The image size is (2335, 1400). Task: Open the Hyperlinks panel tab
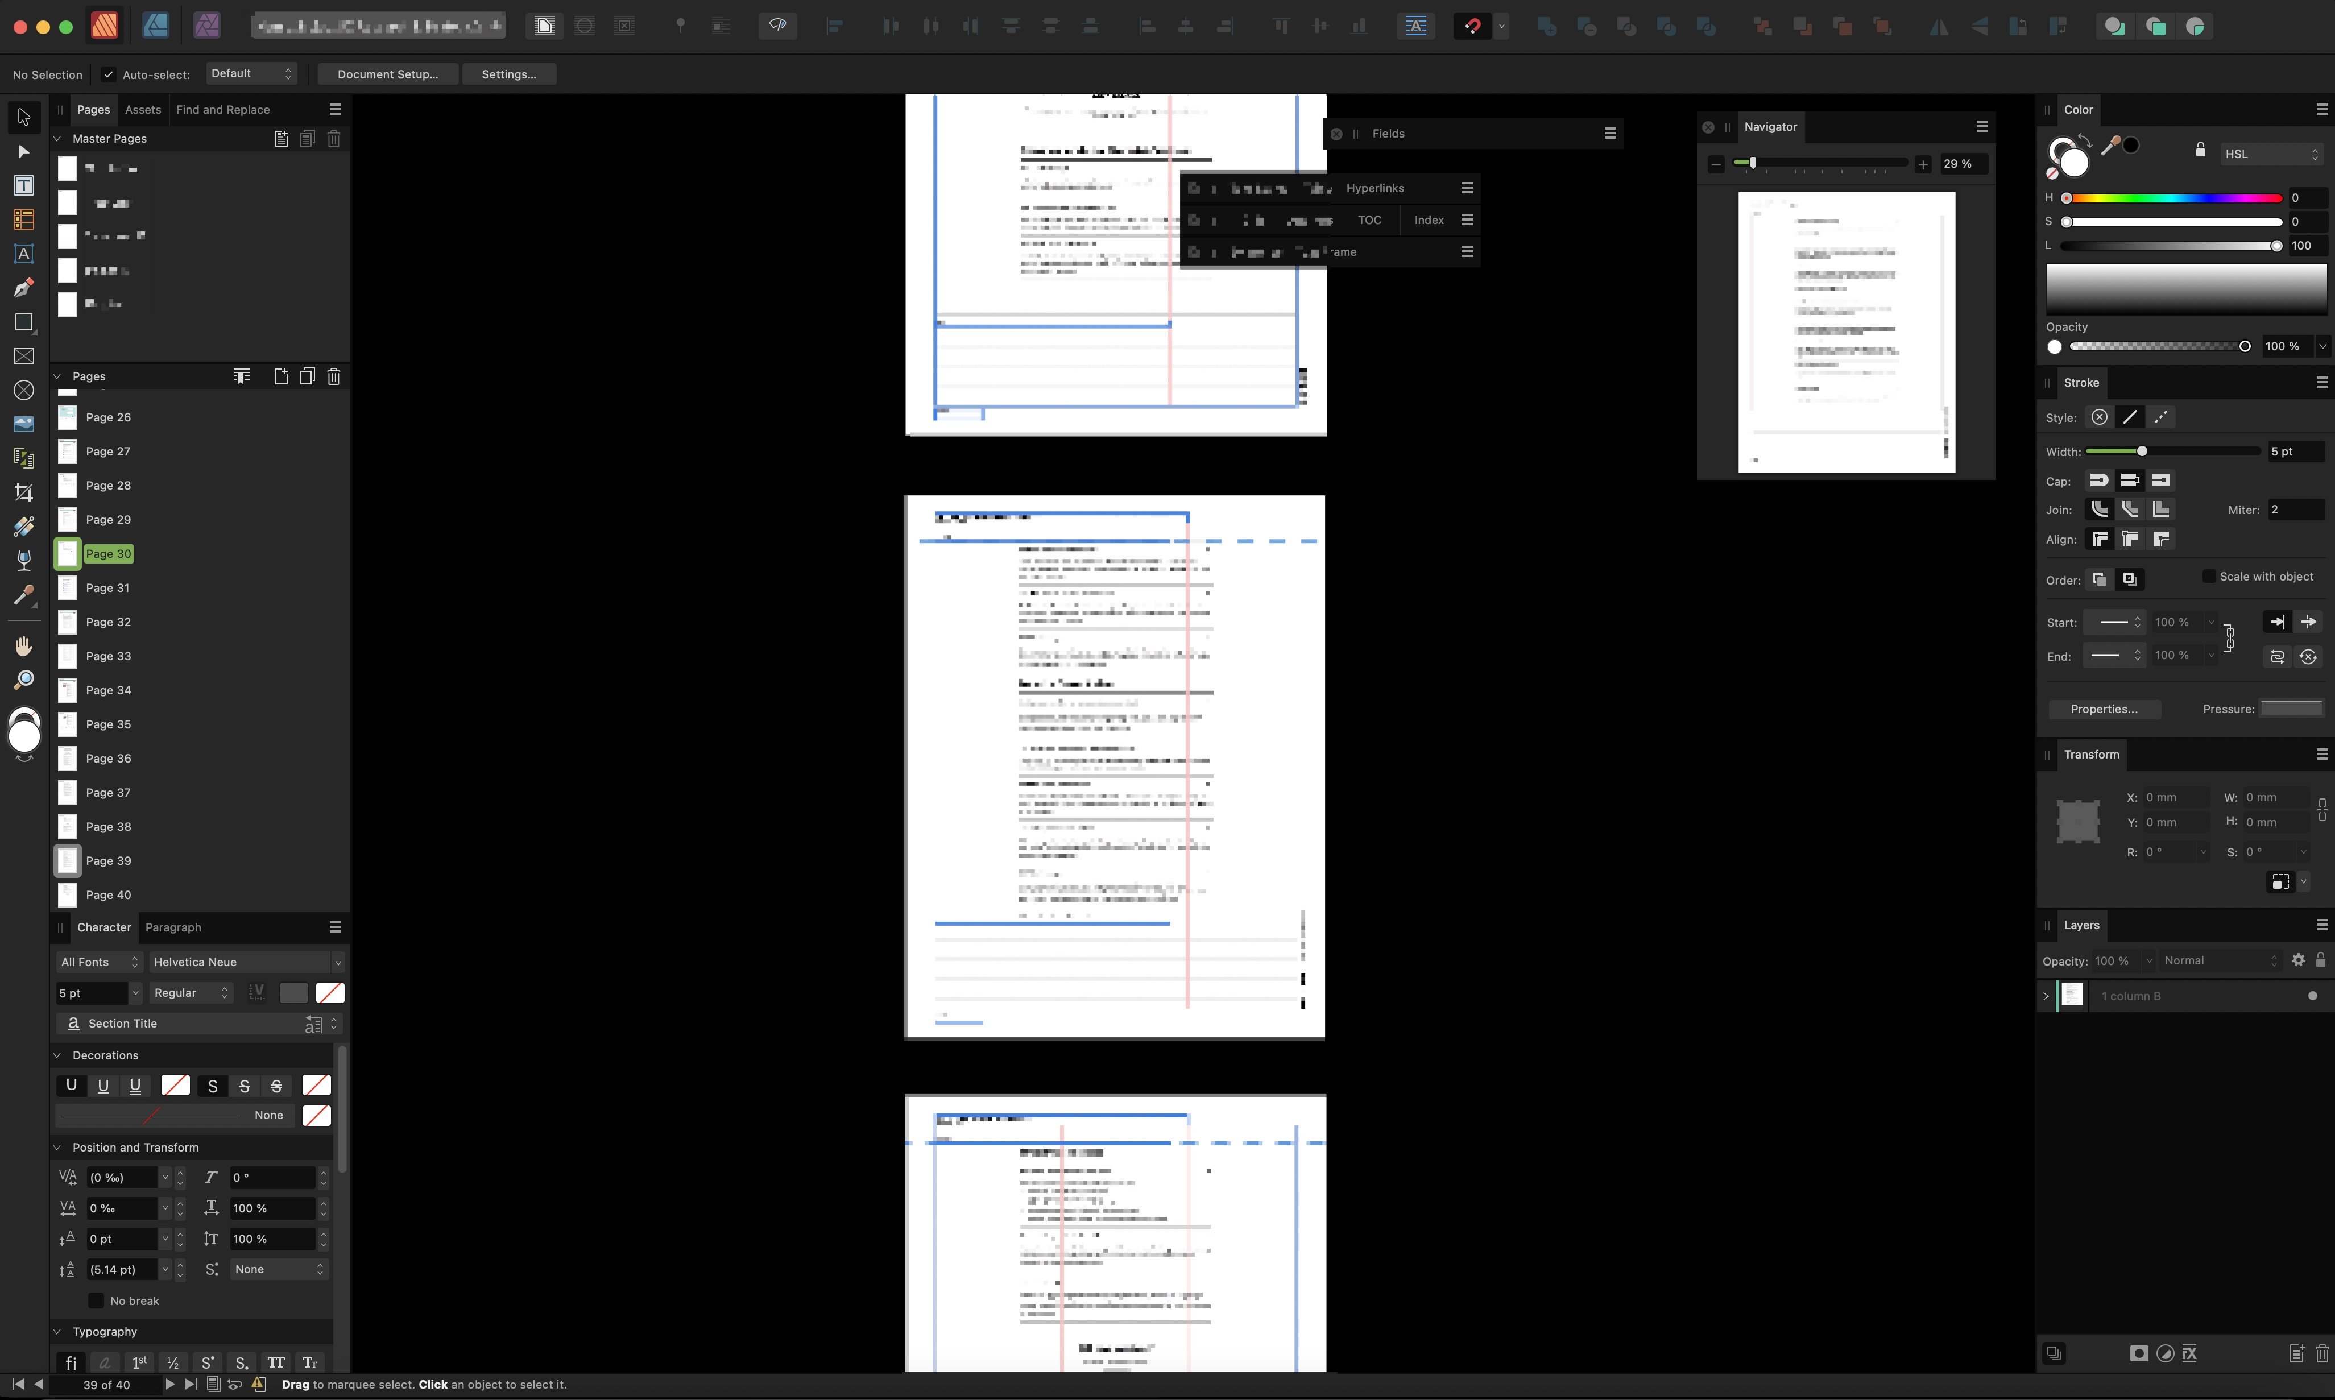click(1374, 189)
